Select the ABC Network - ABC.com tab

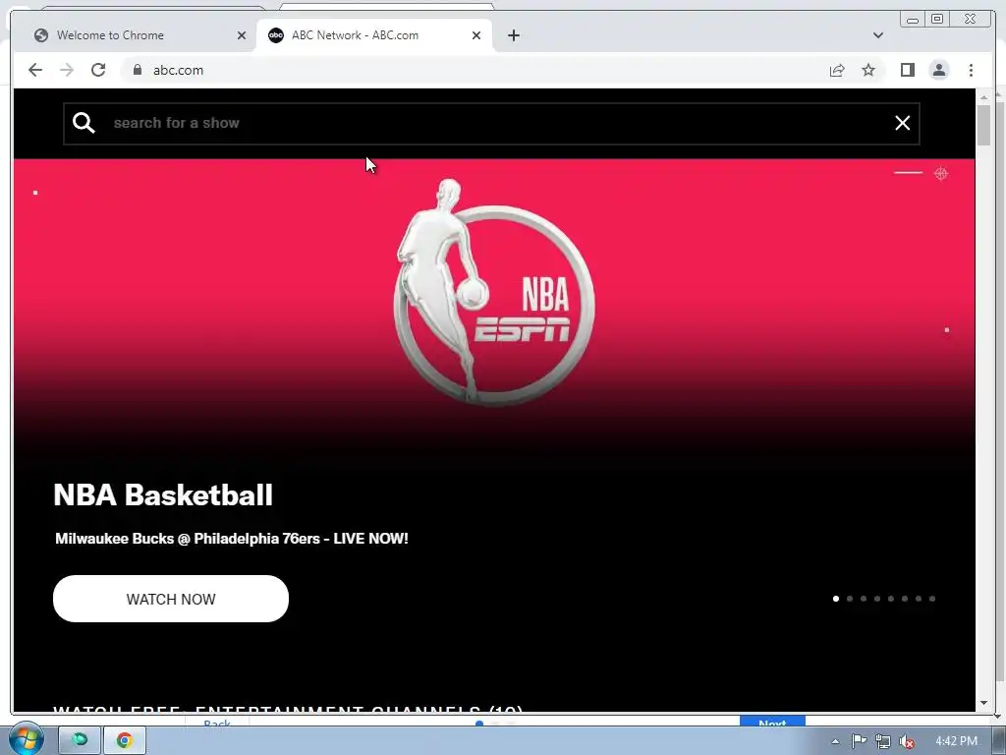(374, 35)
